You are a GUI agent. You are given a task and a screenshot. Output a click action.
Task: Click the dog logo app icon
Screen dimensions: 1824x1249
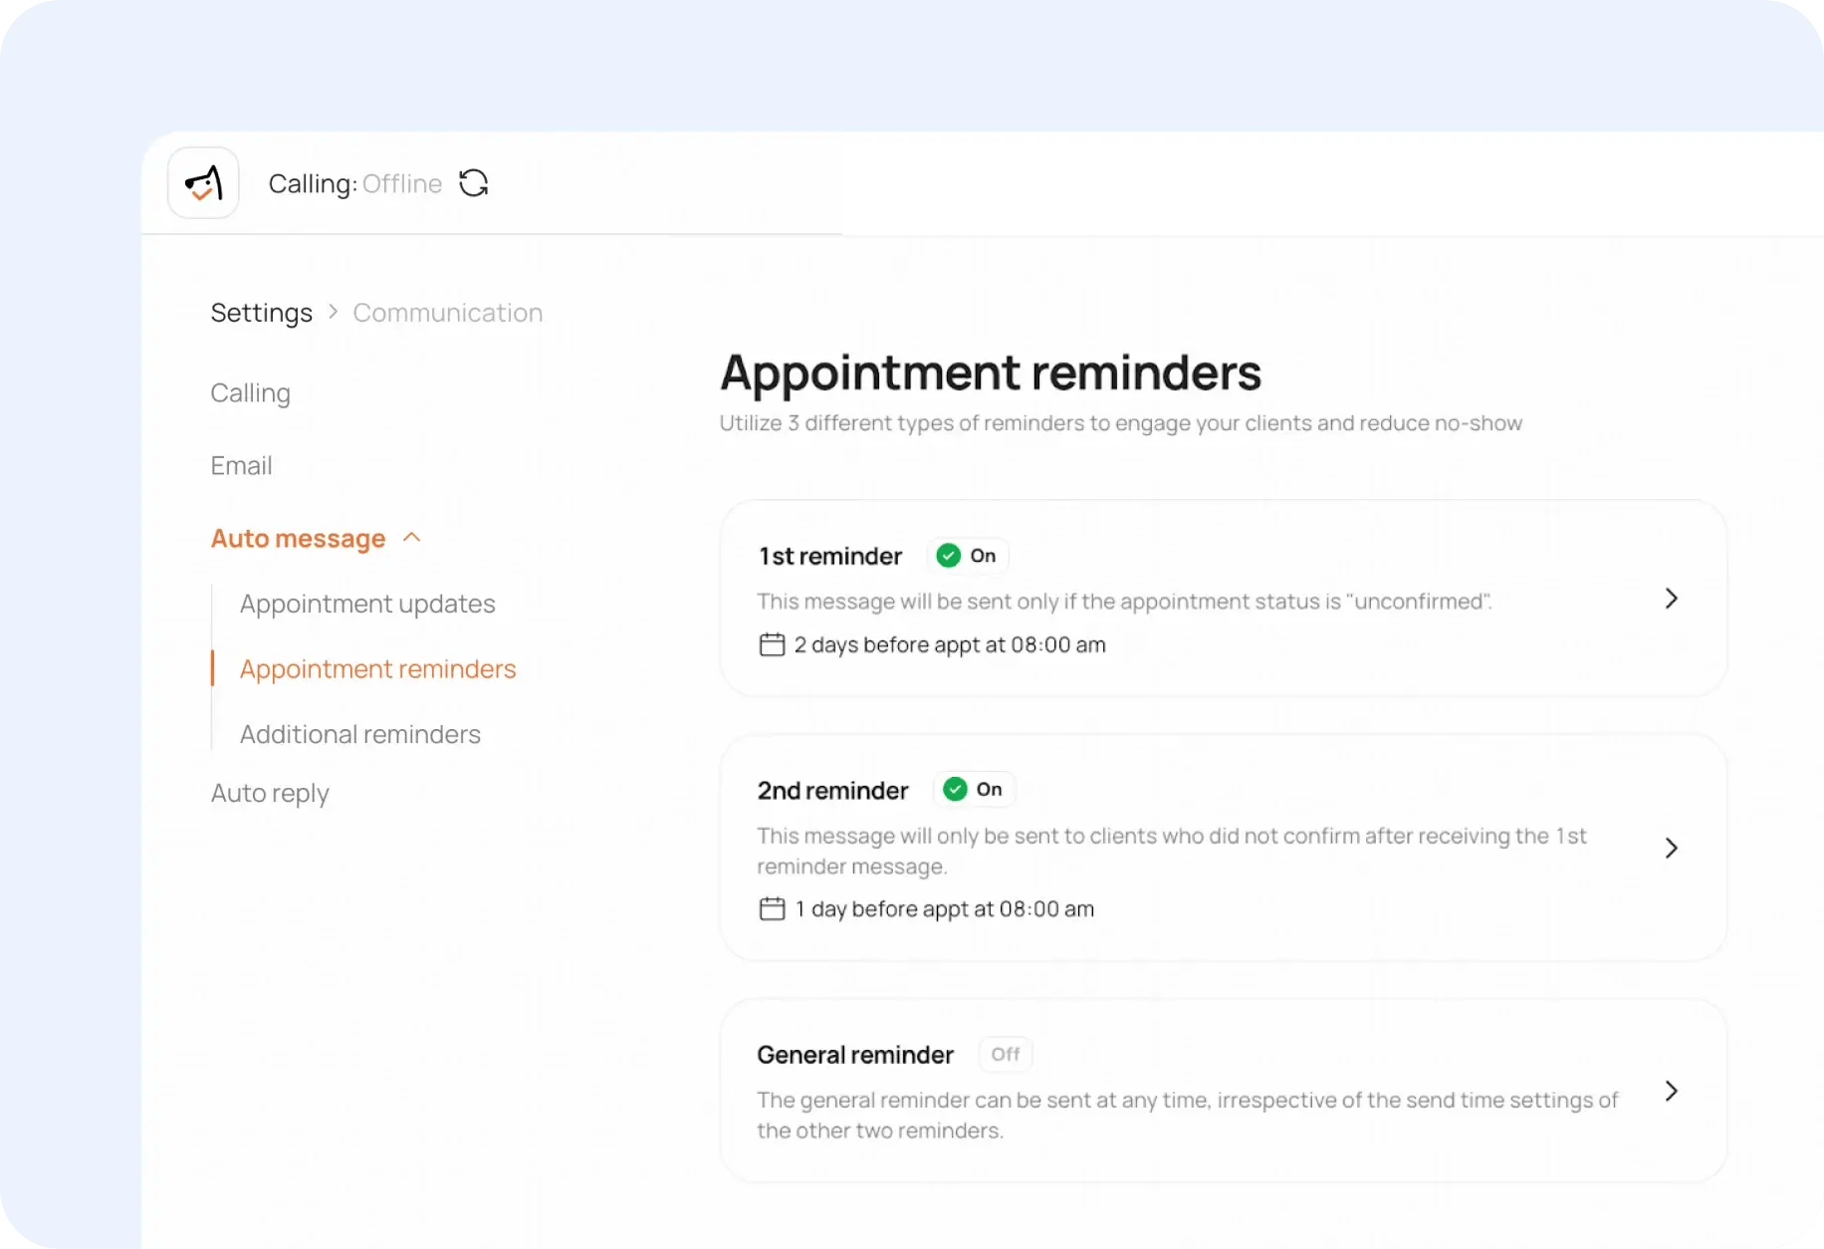tap(203, 182)
